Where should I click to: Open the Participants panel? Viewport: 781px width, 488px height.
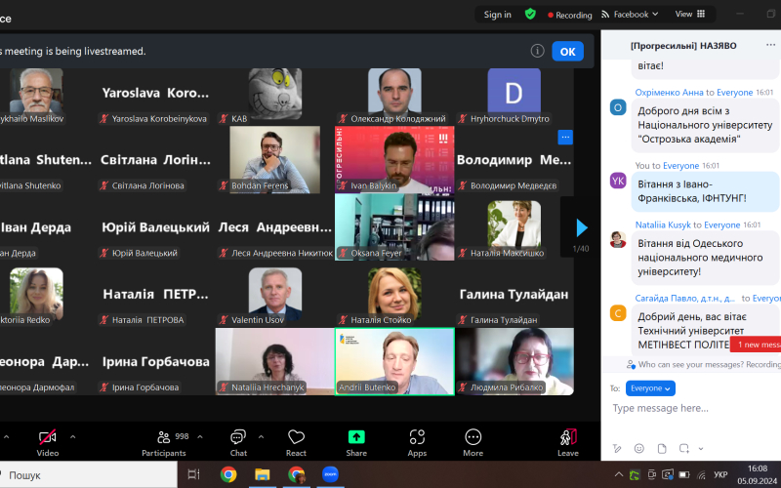pos(164,443)
